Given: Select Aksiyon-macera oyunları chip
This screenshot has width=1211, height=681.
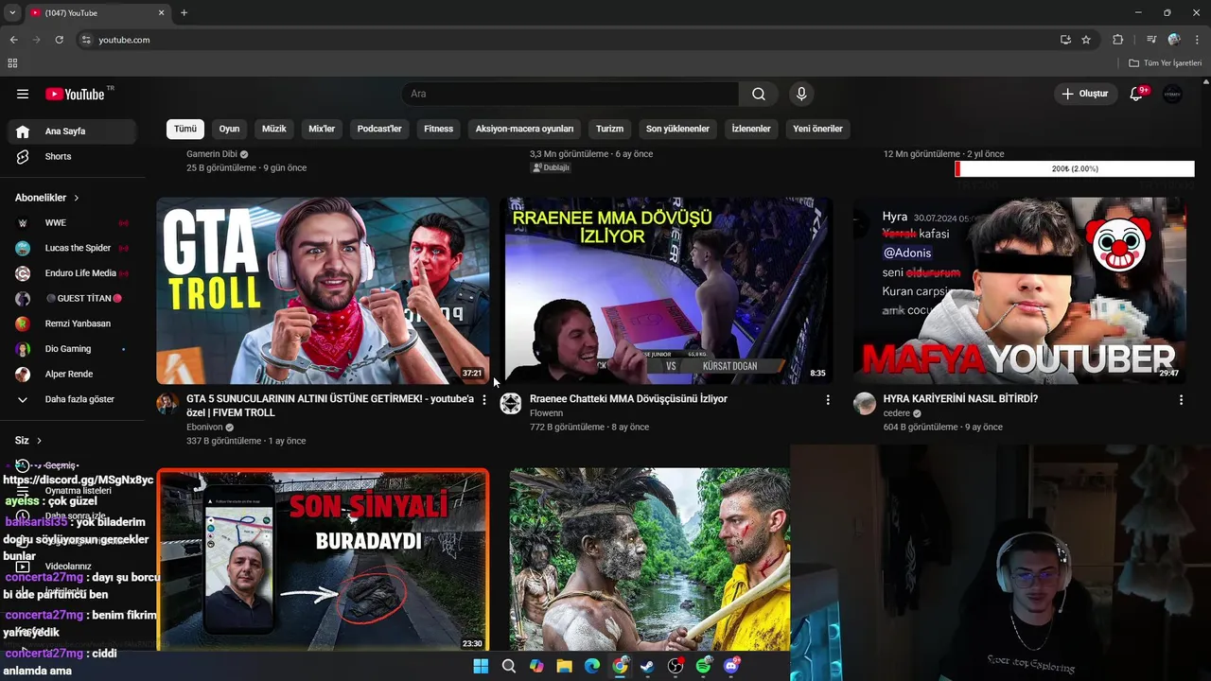Looking at the screenshot, I should coord(524,129).
